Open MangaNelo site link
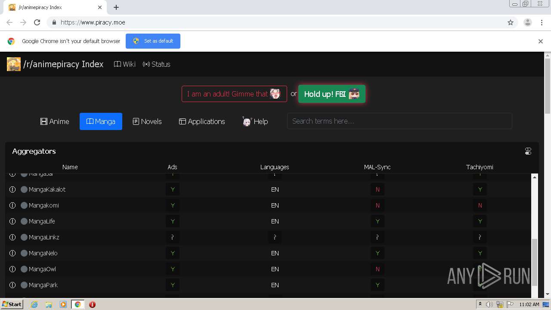Viewport: 551px width, 310px height. [x=43, y=253]
